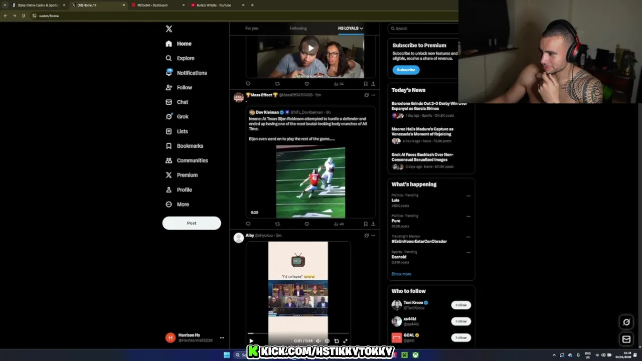Seek on the Alby video progress bar

click(298, 333)
